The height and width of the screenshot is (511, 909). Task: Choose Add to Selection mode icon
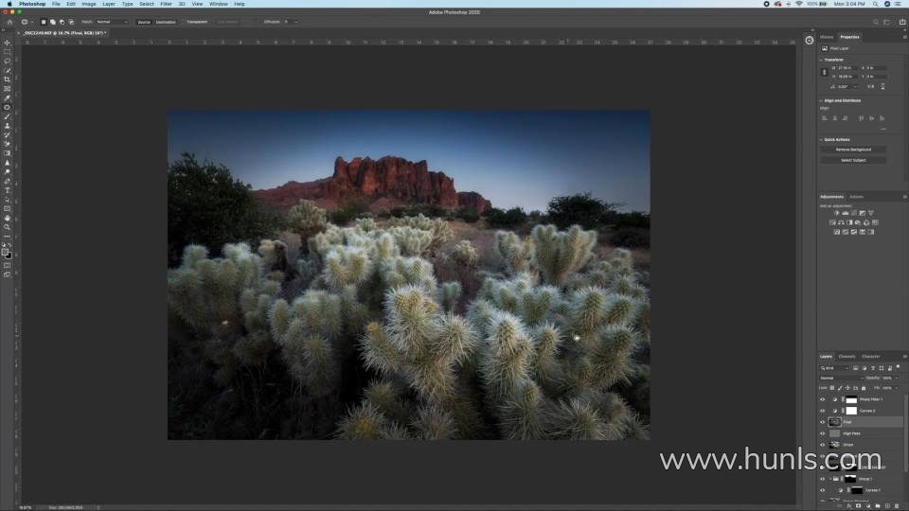[x=53, y=22]
